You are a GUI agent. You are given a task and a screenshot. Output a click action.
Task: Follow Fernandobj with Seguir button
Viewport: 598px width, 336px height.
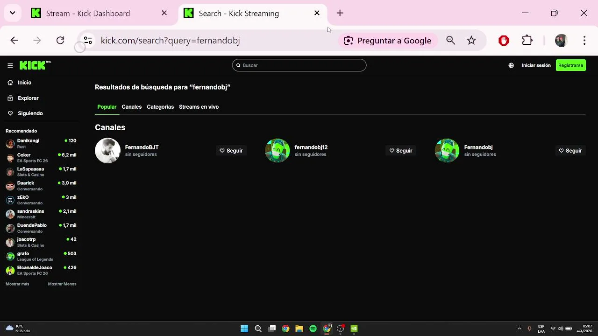point(570,151)
